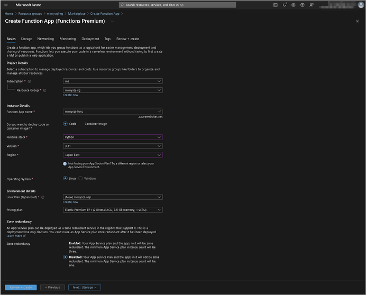Close the Create Function App blade

[x=357, y=21]
